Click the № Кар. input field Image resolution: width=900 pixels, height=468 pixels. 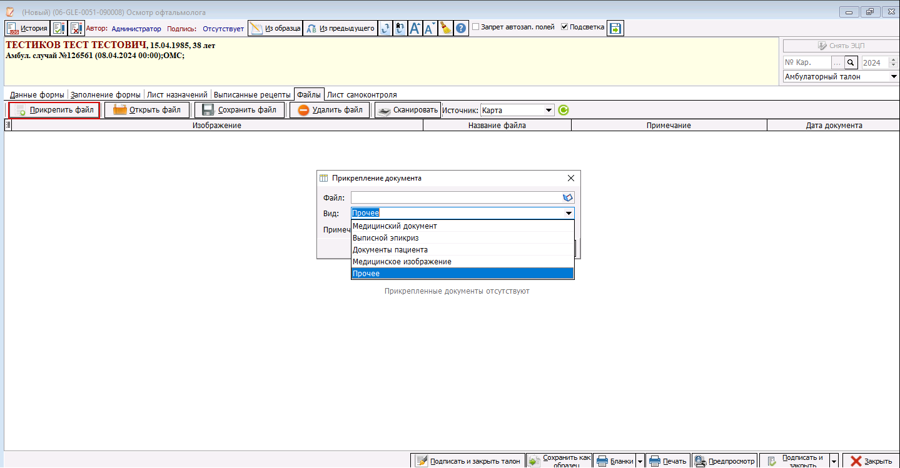807,62
